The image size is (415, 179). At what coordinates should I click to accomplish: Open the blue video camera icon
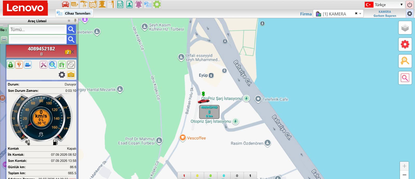point(28,65)
